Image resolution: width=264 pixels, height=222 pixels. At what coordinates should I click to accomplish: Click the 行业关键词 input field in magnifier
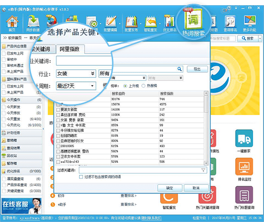tap(84, 61)
